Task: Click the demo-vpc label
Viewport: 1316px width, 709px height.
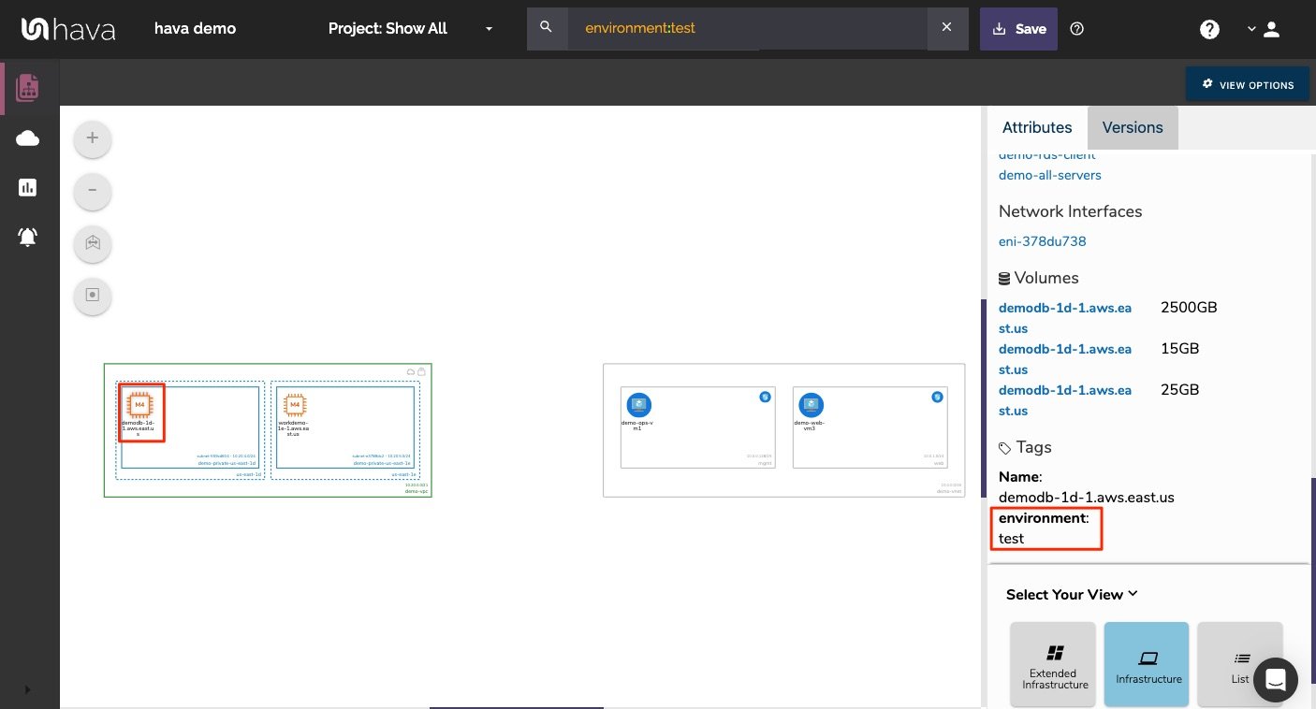Action: 417,491
